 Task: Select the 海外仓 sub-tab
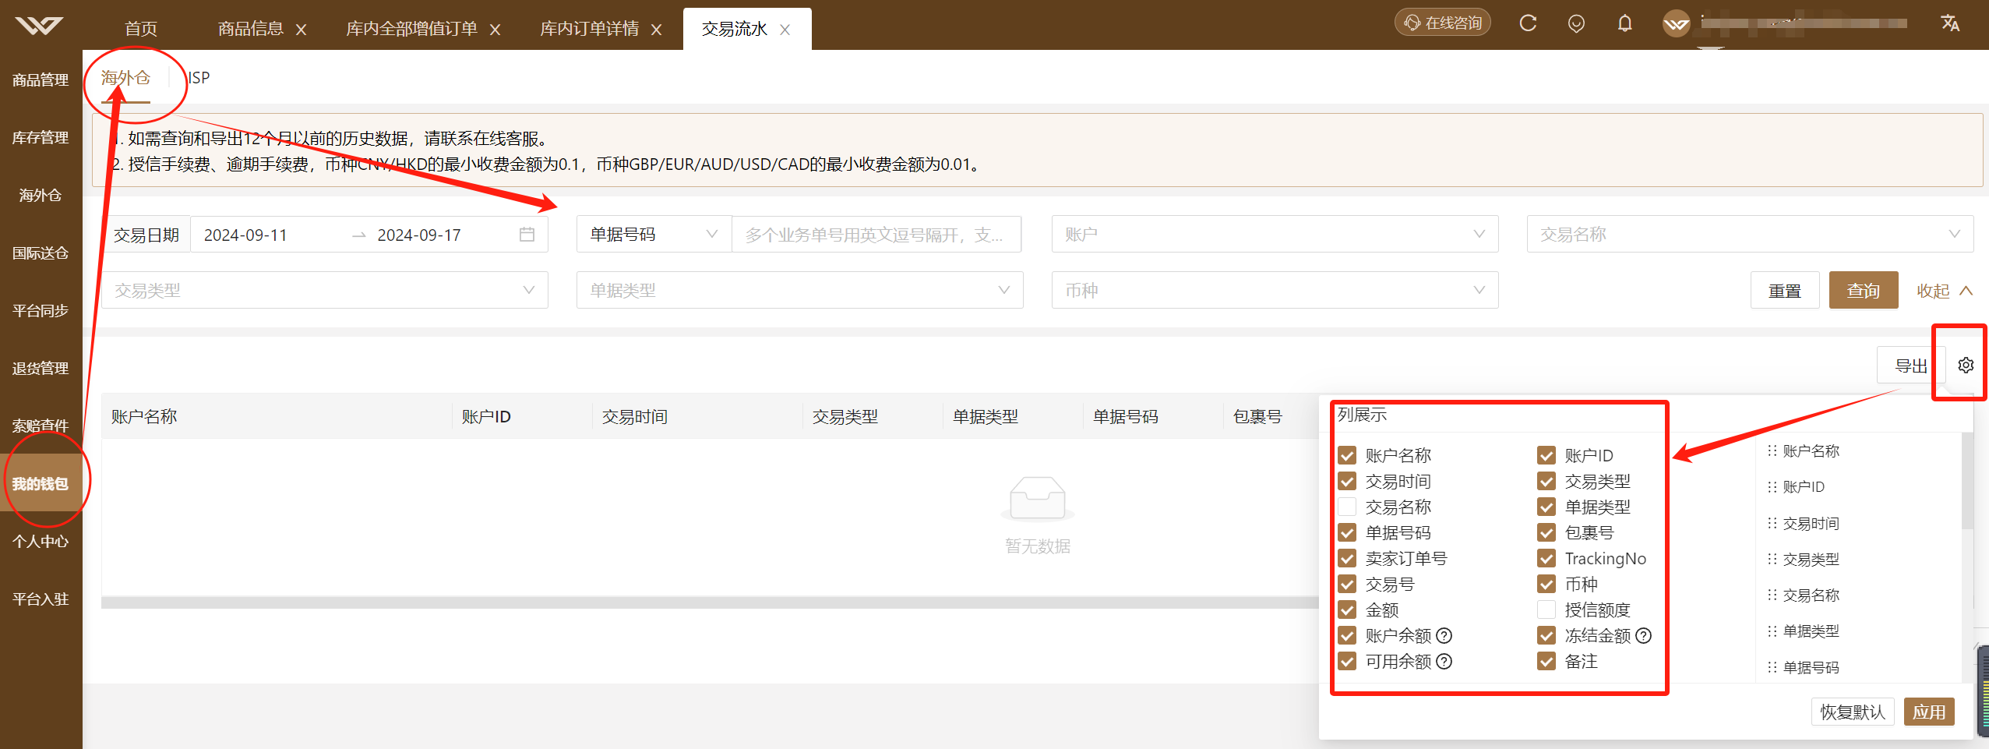coord(125,77)
